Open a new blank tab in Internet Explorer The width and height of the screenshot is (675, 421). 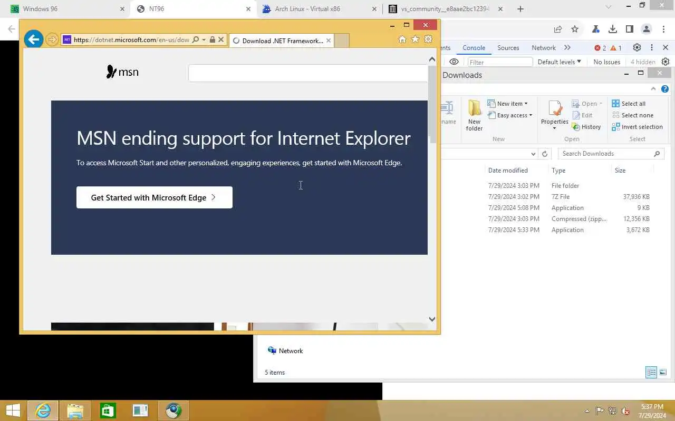tap(342, 41)
